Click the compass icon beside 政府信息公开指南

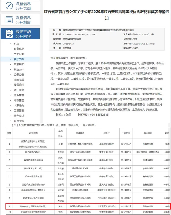click(9, 6)
